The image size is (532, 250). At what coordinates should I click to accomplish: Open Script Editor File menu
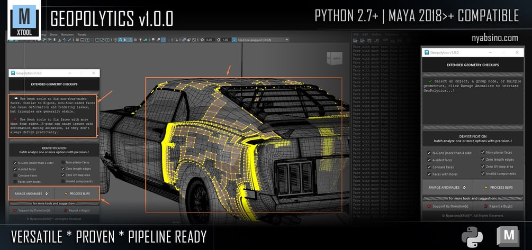pos(356,34)
